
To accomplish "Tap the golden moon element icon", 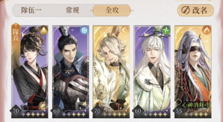I will [x=125, y=30].
